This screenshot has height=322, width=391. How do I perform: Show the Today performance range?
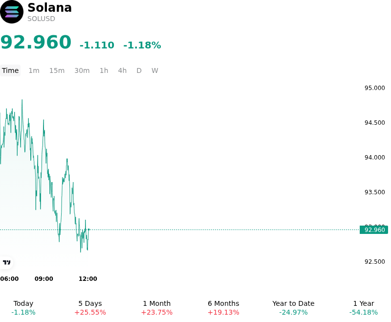(23, 308)
